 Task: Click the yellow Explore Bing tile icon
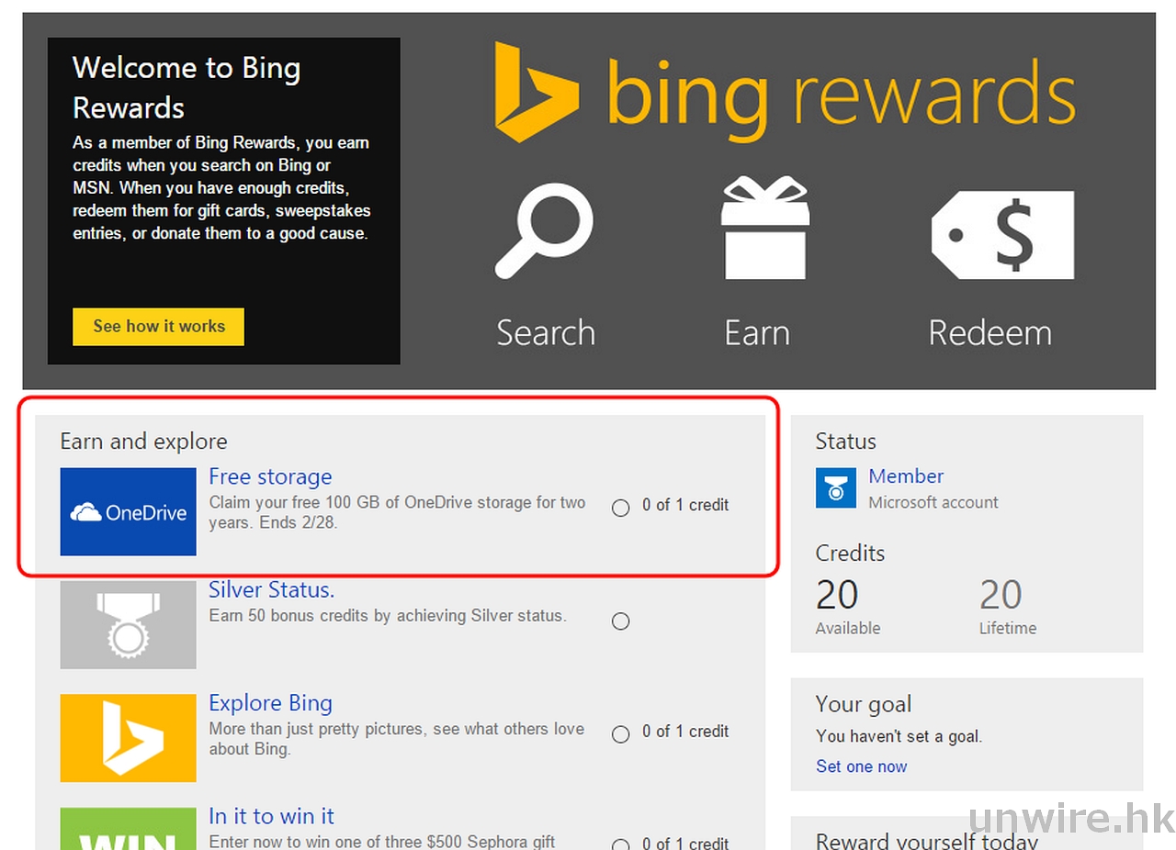(128, 737)
